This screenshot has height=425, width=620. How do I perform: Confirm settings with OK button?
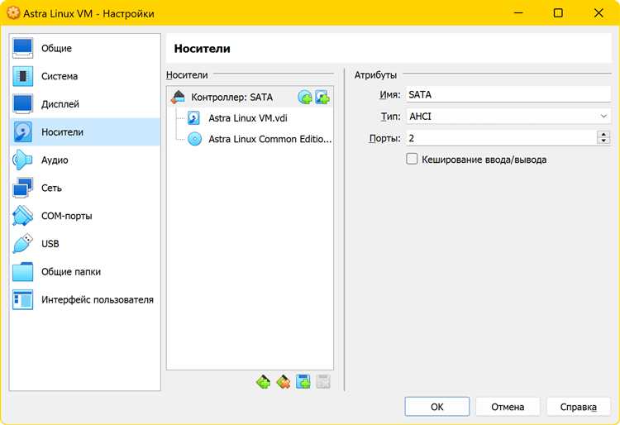[x=437, y=407]
